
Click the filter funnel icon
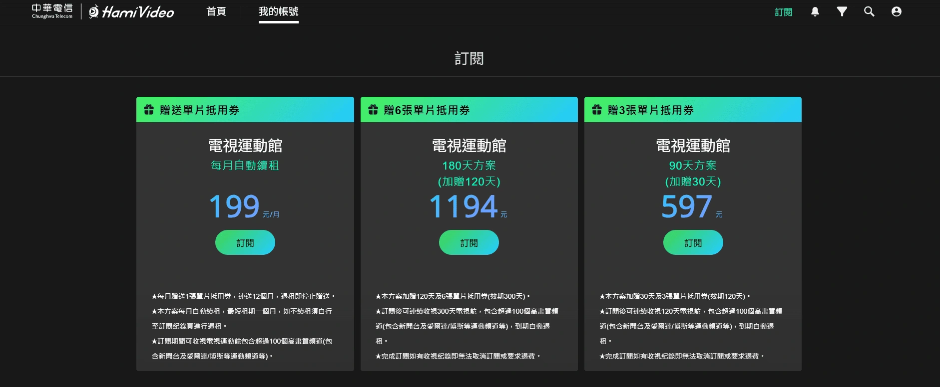pyautogui.click(x=842, y=11)
